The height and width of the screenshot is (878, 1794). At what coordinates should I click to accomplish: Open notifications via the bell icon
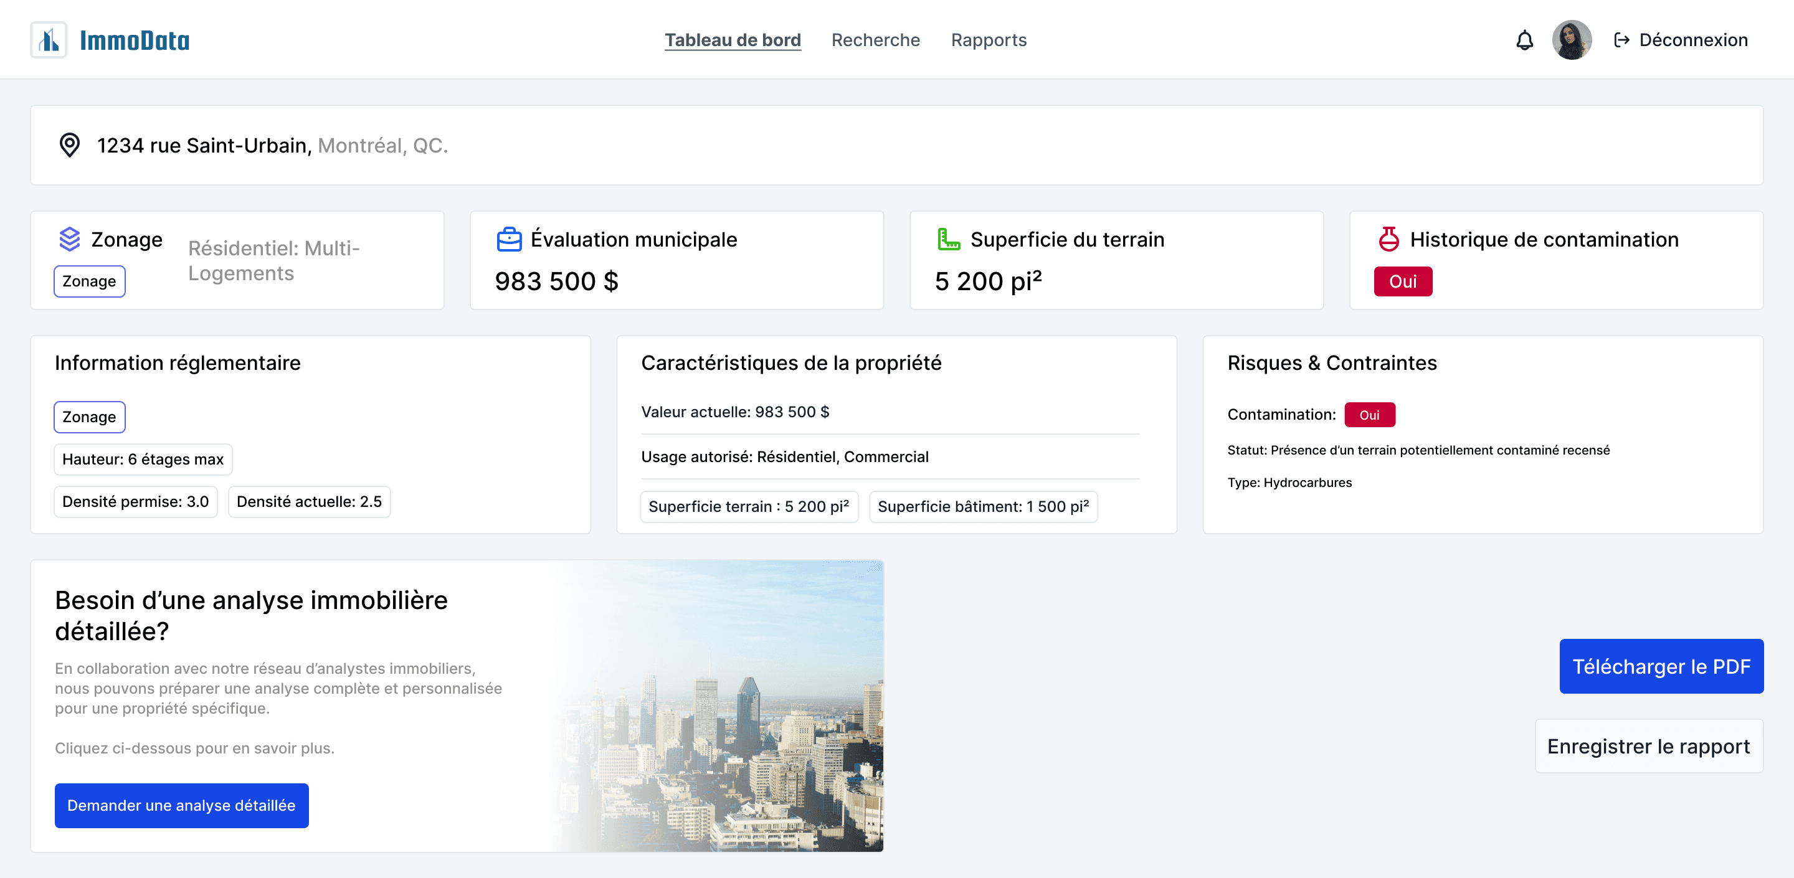(1524, 40)
